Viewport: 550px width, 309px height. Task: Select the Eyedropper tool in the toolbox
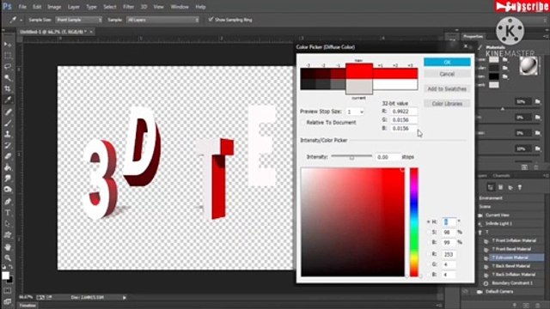pos(8,100)
